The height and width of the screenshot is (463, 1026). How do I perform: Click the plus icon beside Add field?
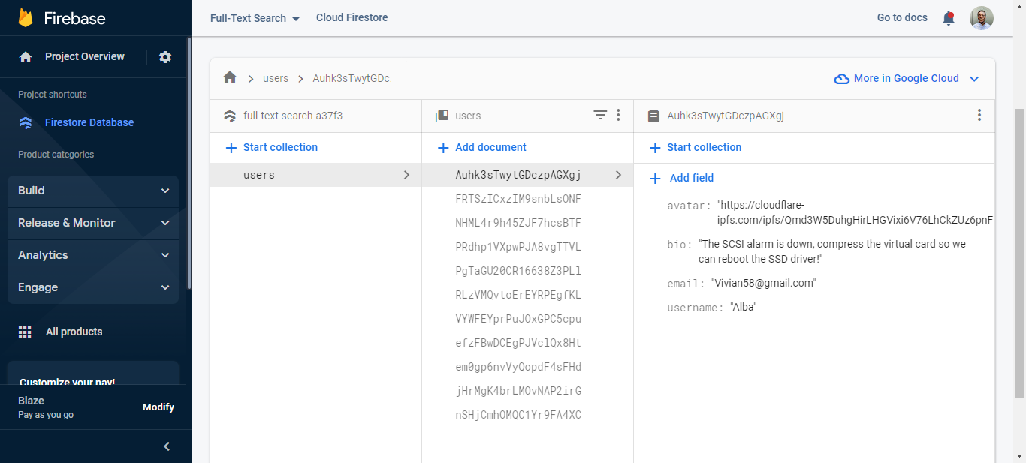655,178
